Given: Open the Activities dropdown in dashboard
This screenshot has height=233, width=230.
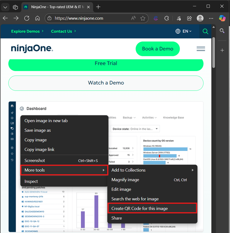Looking at the screenshot, I should [149, 118].
